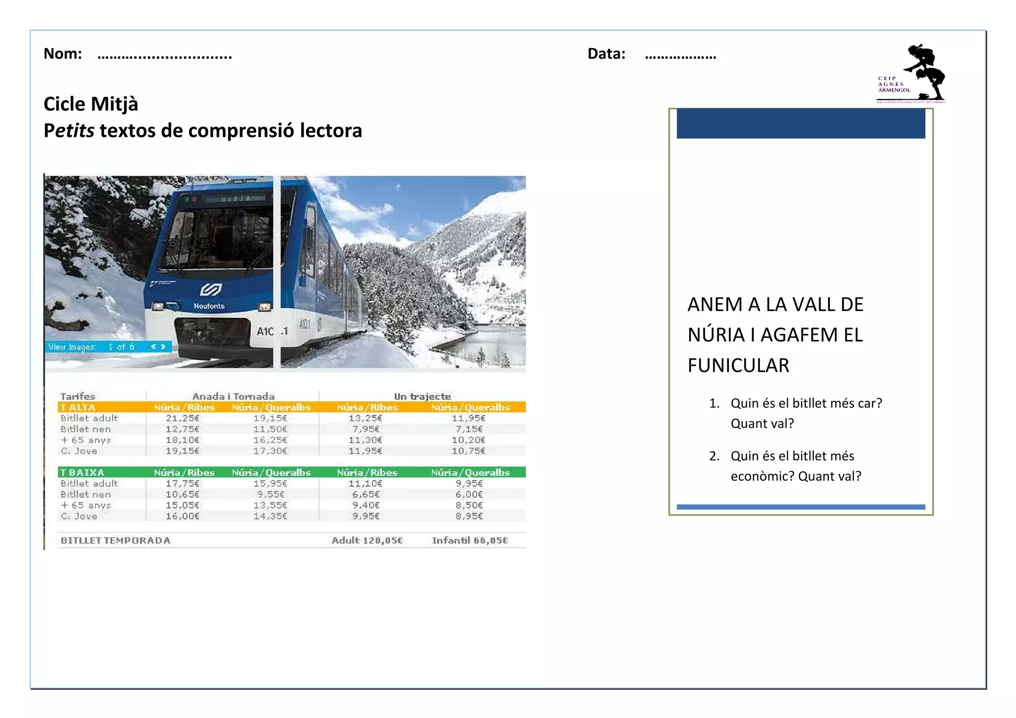Click the 11,30€ price cell
This screenshot has height=718, width=1016.
365,440
